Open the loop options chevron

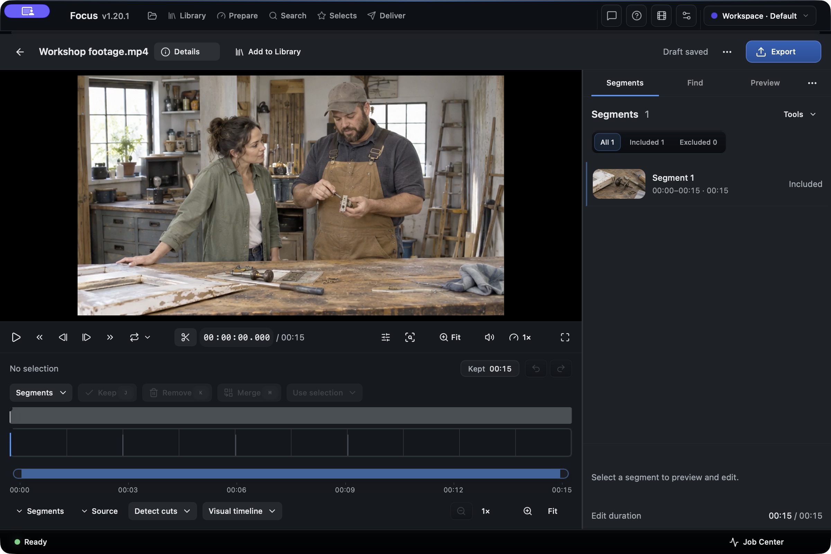148,337
